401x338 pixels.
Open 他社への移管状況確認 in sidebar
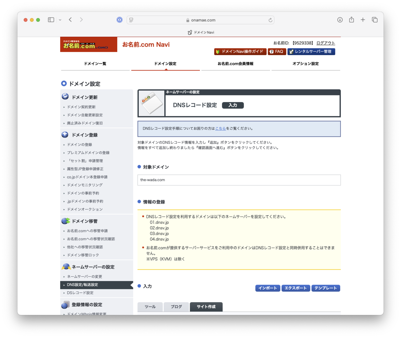click(x=85, y=247)
